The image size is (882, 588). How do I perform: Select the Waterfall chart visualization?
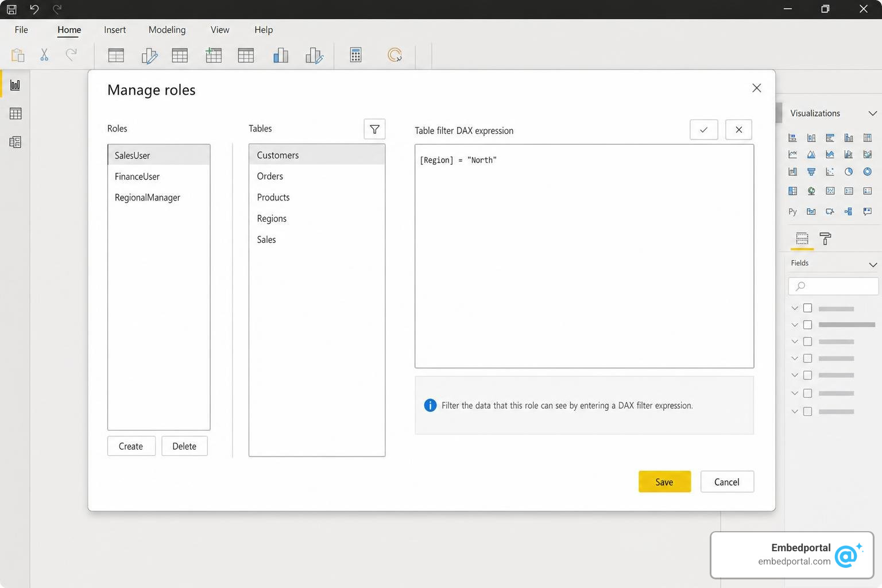792,172
